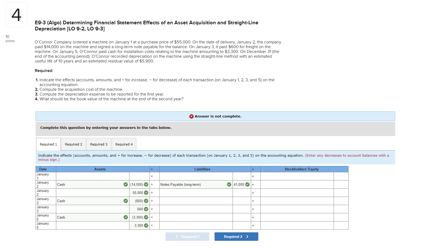Click the 10 points label
427x249 pixels.
[10, 39]
